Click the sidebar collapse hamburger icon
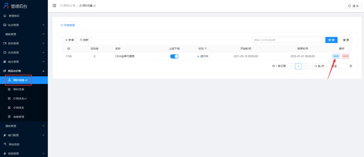This screenshot has width=364, height=157. click(54, 5)
